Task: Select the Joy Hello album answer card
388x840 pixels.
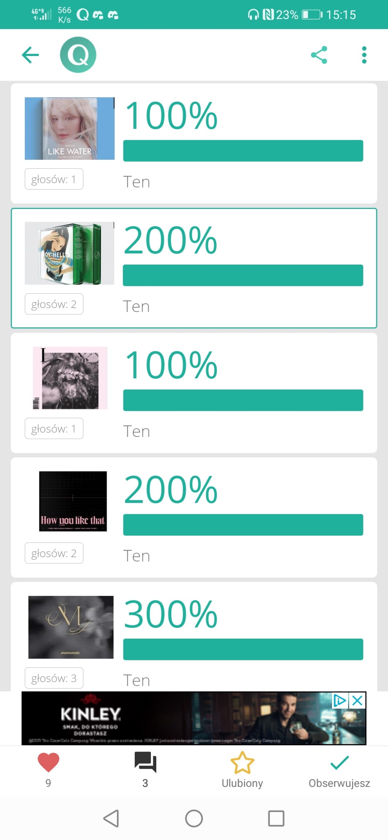Action: [194, 268]
